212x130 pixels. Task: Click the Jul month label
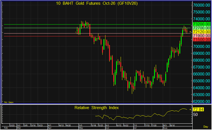click(x=135, y=128)
